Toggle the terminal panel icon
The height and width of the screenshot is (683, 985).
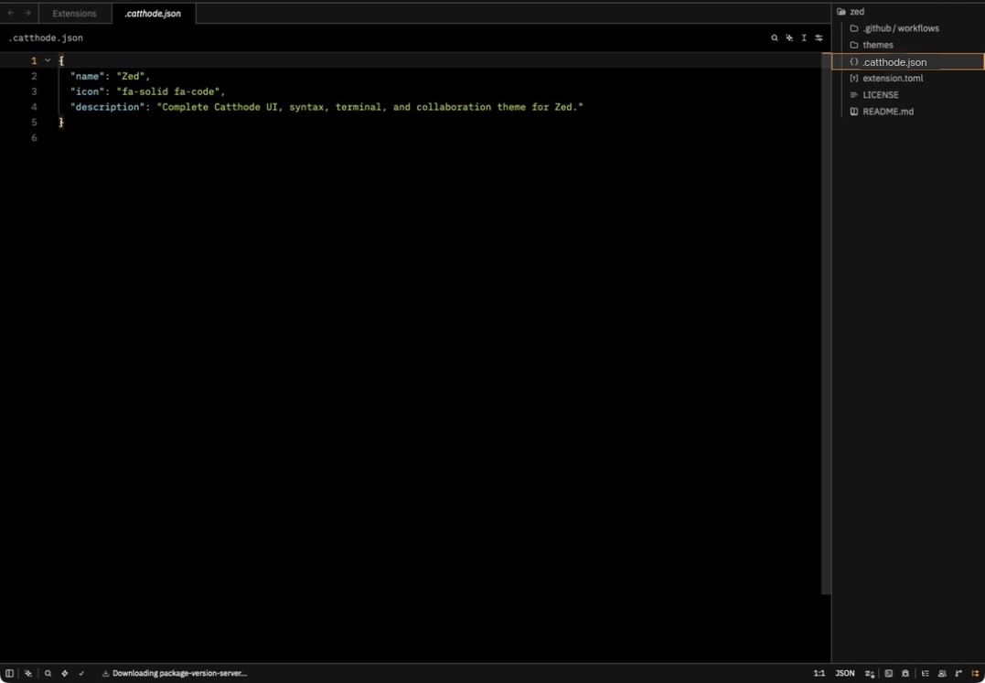[888, 673]
